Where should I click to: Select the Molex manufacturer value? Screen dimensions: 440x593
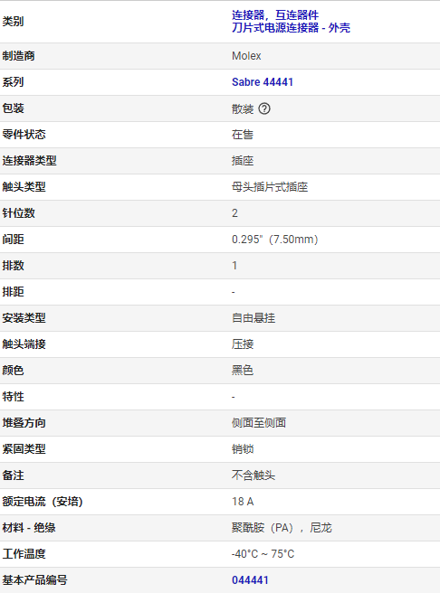(x=246, y=56)
